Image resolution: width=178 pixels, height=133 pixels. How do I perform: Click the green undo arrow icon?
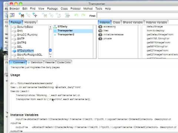tap(76, 15)
